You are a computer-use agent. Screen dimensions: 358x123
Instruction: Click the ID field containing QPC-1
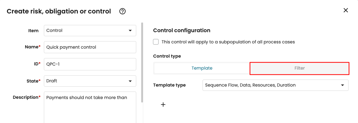(90, 64)
